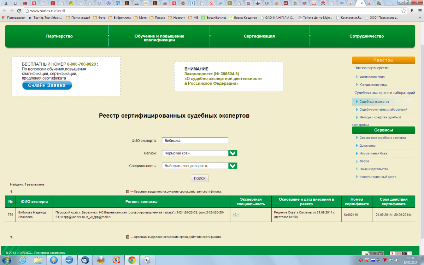Click the Windows Start button
This screenshot has height=265, width=424.
click(x=6, y=260)
